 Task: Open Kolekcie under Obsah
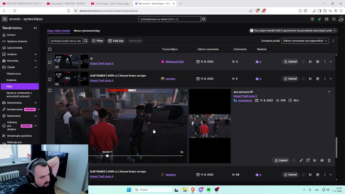coord(11,80)
